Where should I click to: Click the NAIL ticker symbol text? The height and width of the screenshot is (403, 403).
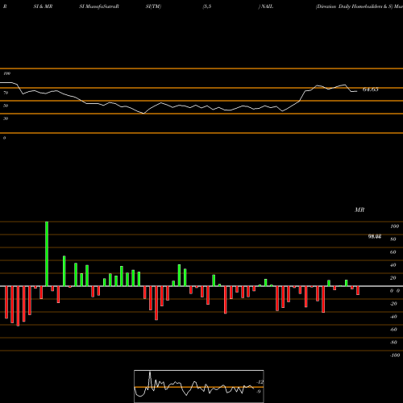[x=267, y=6]
